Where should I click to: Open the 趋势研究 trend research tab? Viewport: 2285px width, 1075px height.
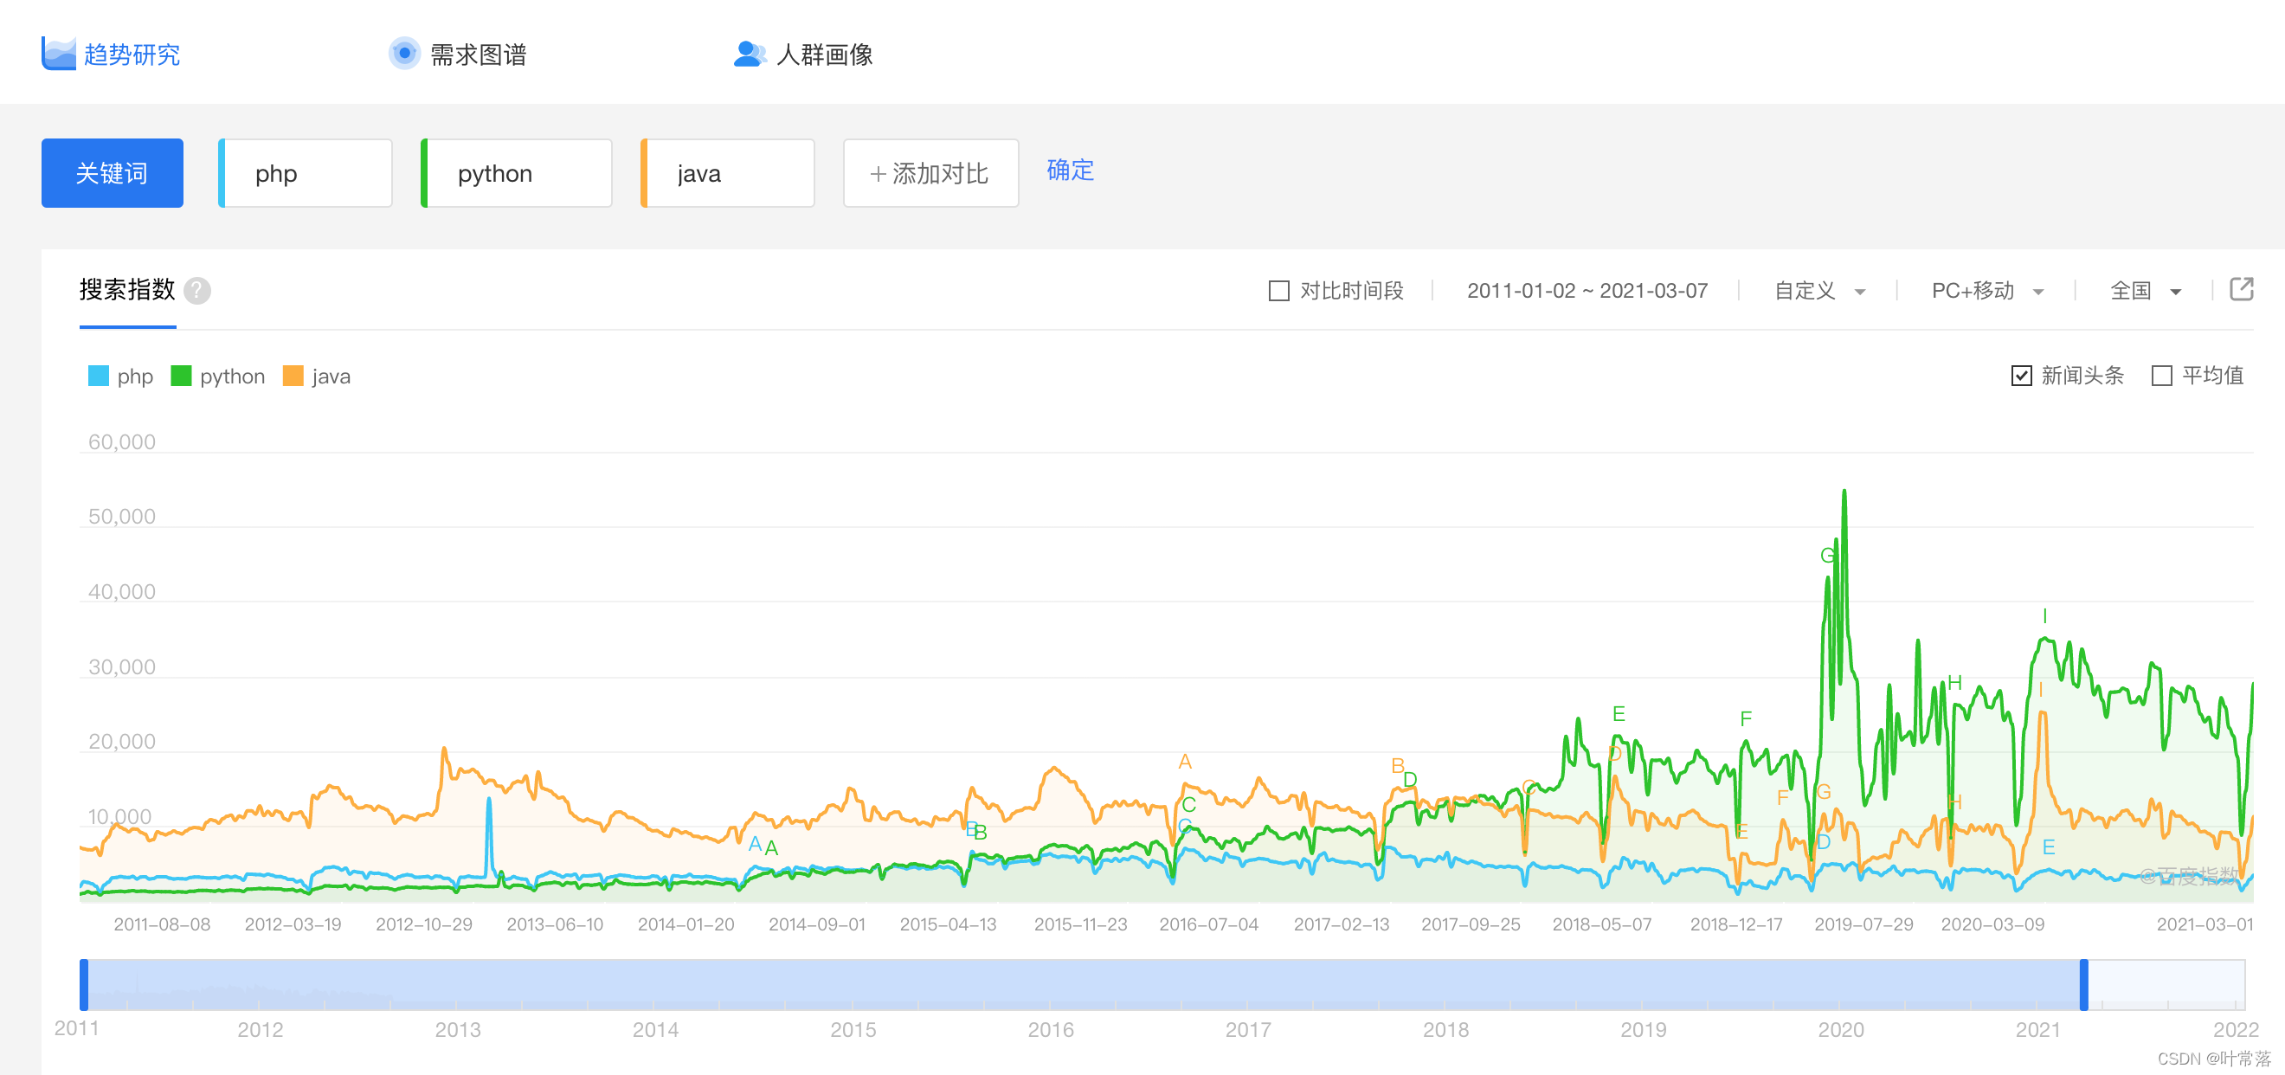point(111,55)
